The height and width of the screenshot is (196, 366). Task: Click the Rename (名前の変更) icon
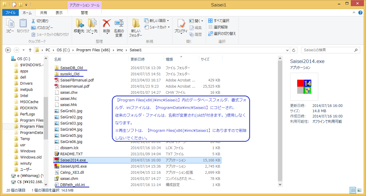(x=119, y=25)
